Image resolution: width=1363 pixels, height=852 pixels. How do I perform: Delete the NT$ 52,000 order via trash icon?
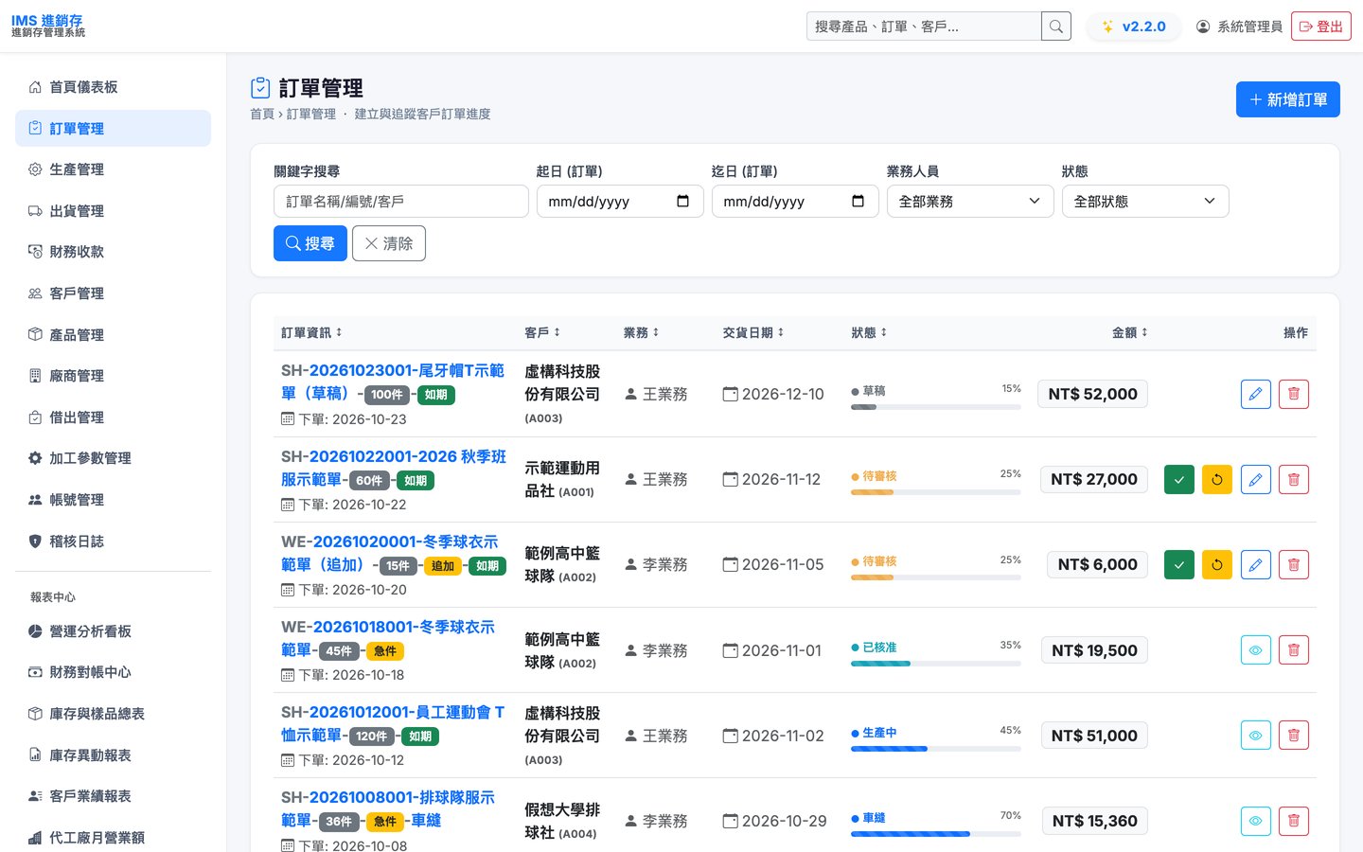1294,394
